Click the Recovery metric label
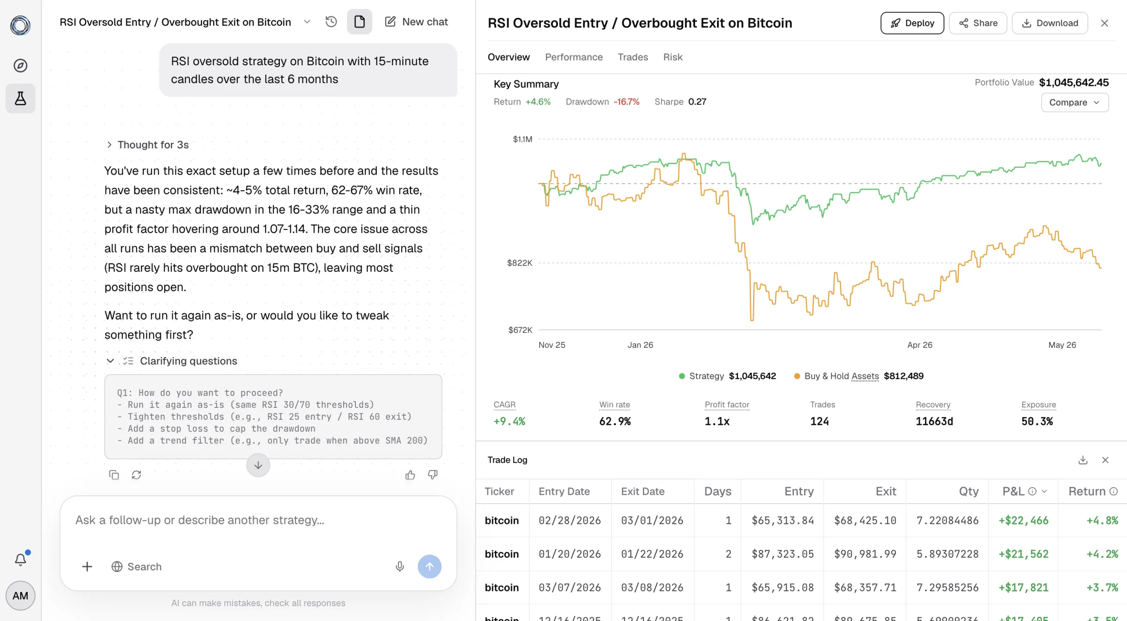 [x=933, y=405]
